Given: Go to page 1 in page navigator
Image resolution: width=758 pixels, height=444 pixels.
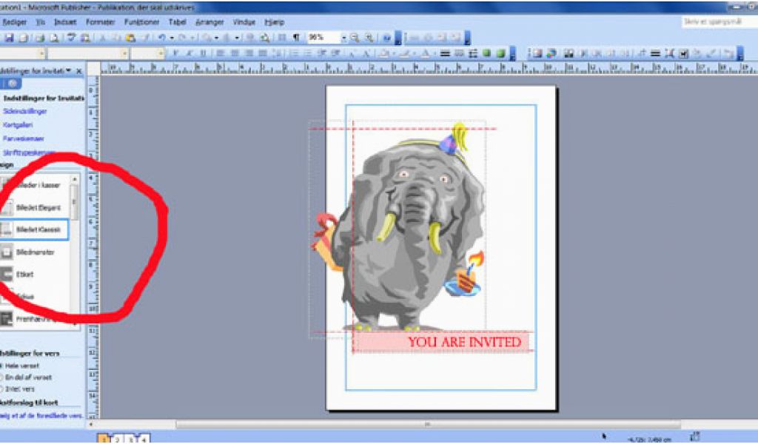Looking at the screenshot, I should click(104, 439).
